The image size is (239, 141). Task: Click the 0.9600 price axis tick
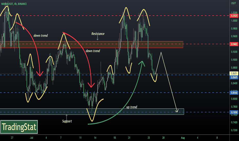(234, 36)
